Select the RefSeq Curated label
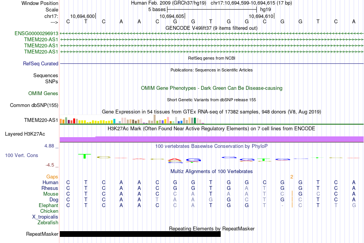Screen dimensions: 364x243 pos(41,64)
